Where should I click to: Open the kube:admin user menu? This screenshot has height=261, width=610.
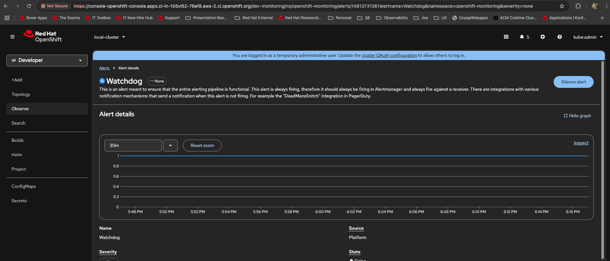[x=588, y=37]
